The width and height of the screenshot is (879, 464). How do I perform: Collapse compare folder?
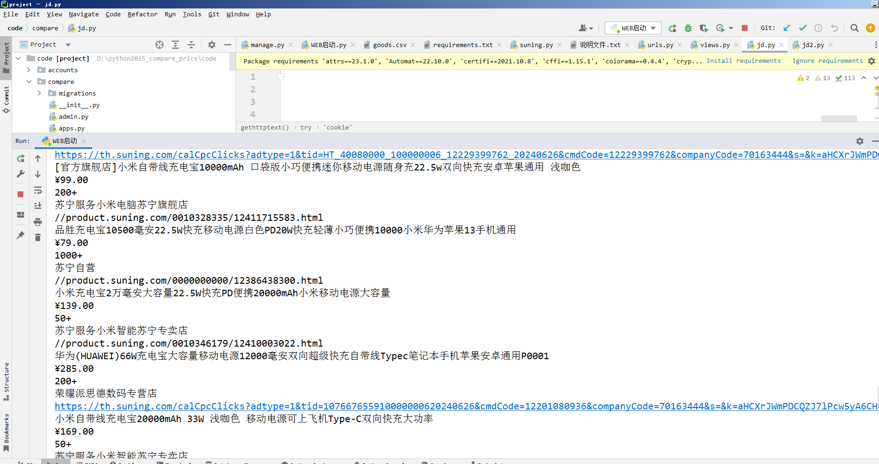pos(29,82)
